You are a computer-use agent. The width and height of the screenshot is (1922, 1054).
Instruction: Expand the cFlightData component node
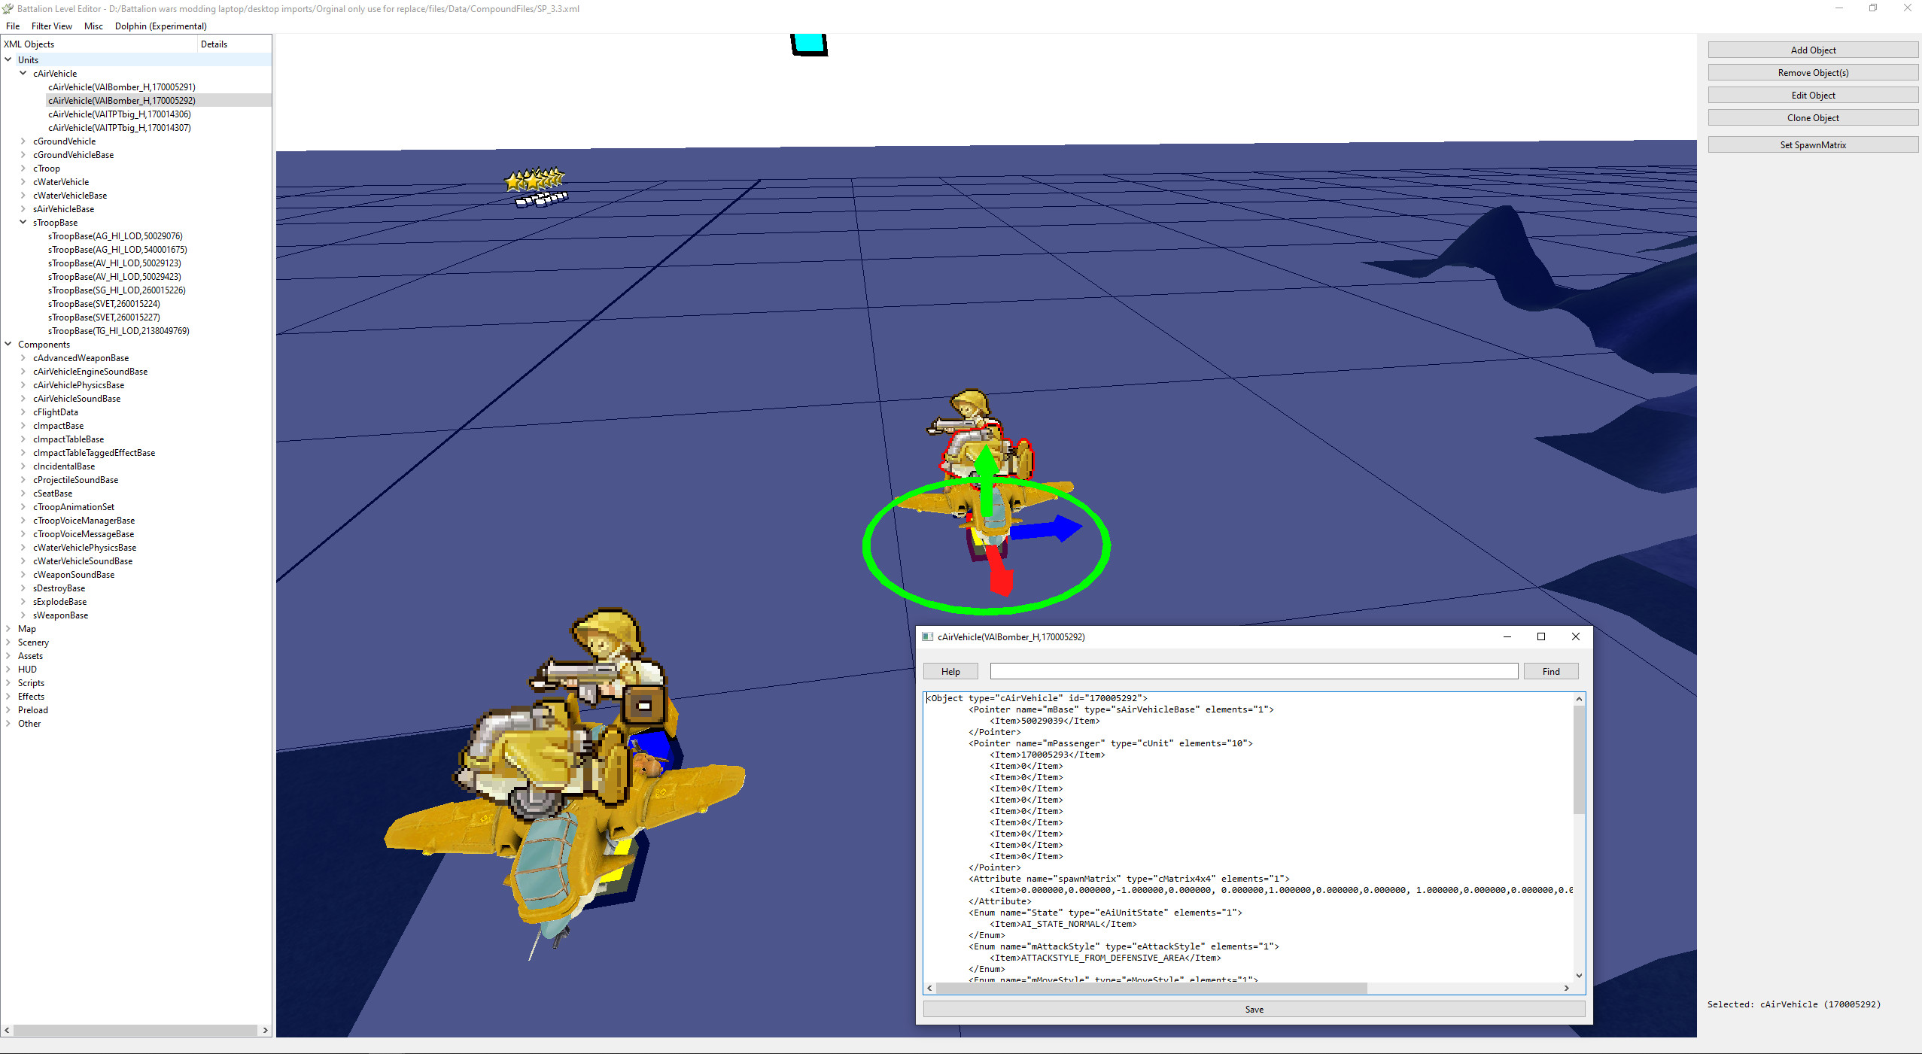pos(23,412)
